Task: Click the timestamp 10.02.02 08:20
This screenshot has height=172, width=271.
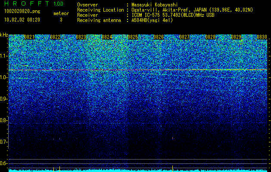Action: click(x=22, y=20)
